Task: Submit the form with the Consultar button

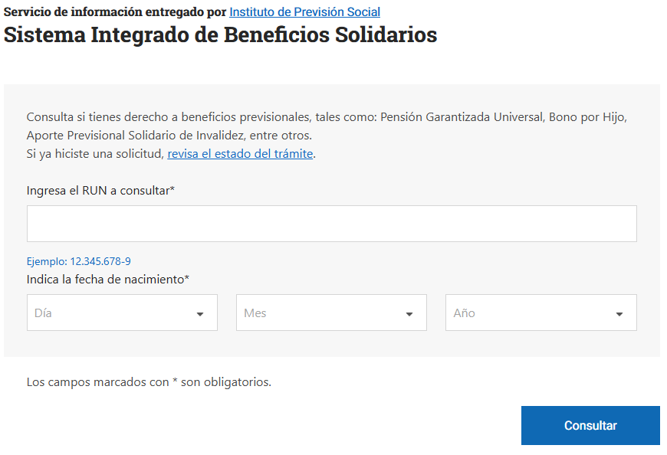Action: coord(590,425)
